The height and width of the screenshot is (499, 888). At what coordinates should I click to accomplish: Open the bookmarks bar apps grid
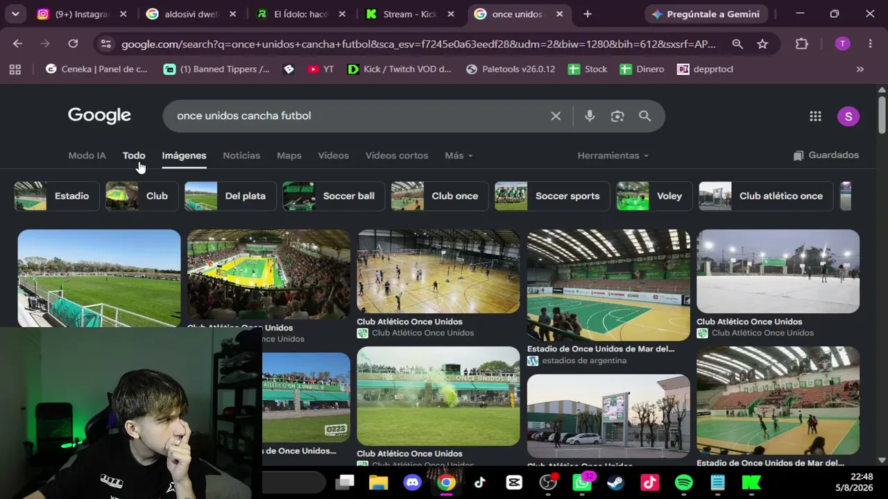[x=15, y=69]
